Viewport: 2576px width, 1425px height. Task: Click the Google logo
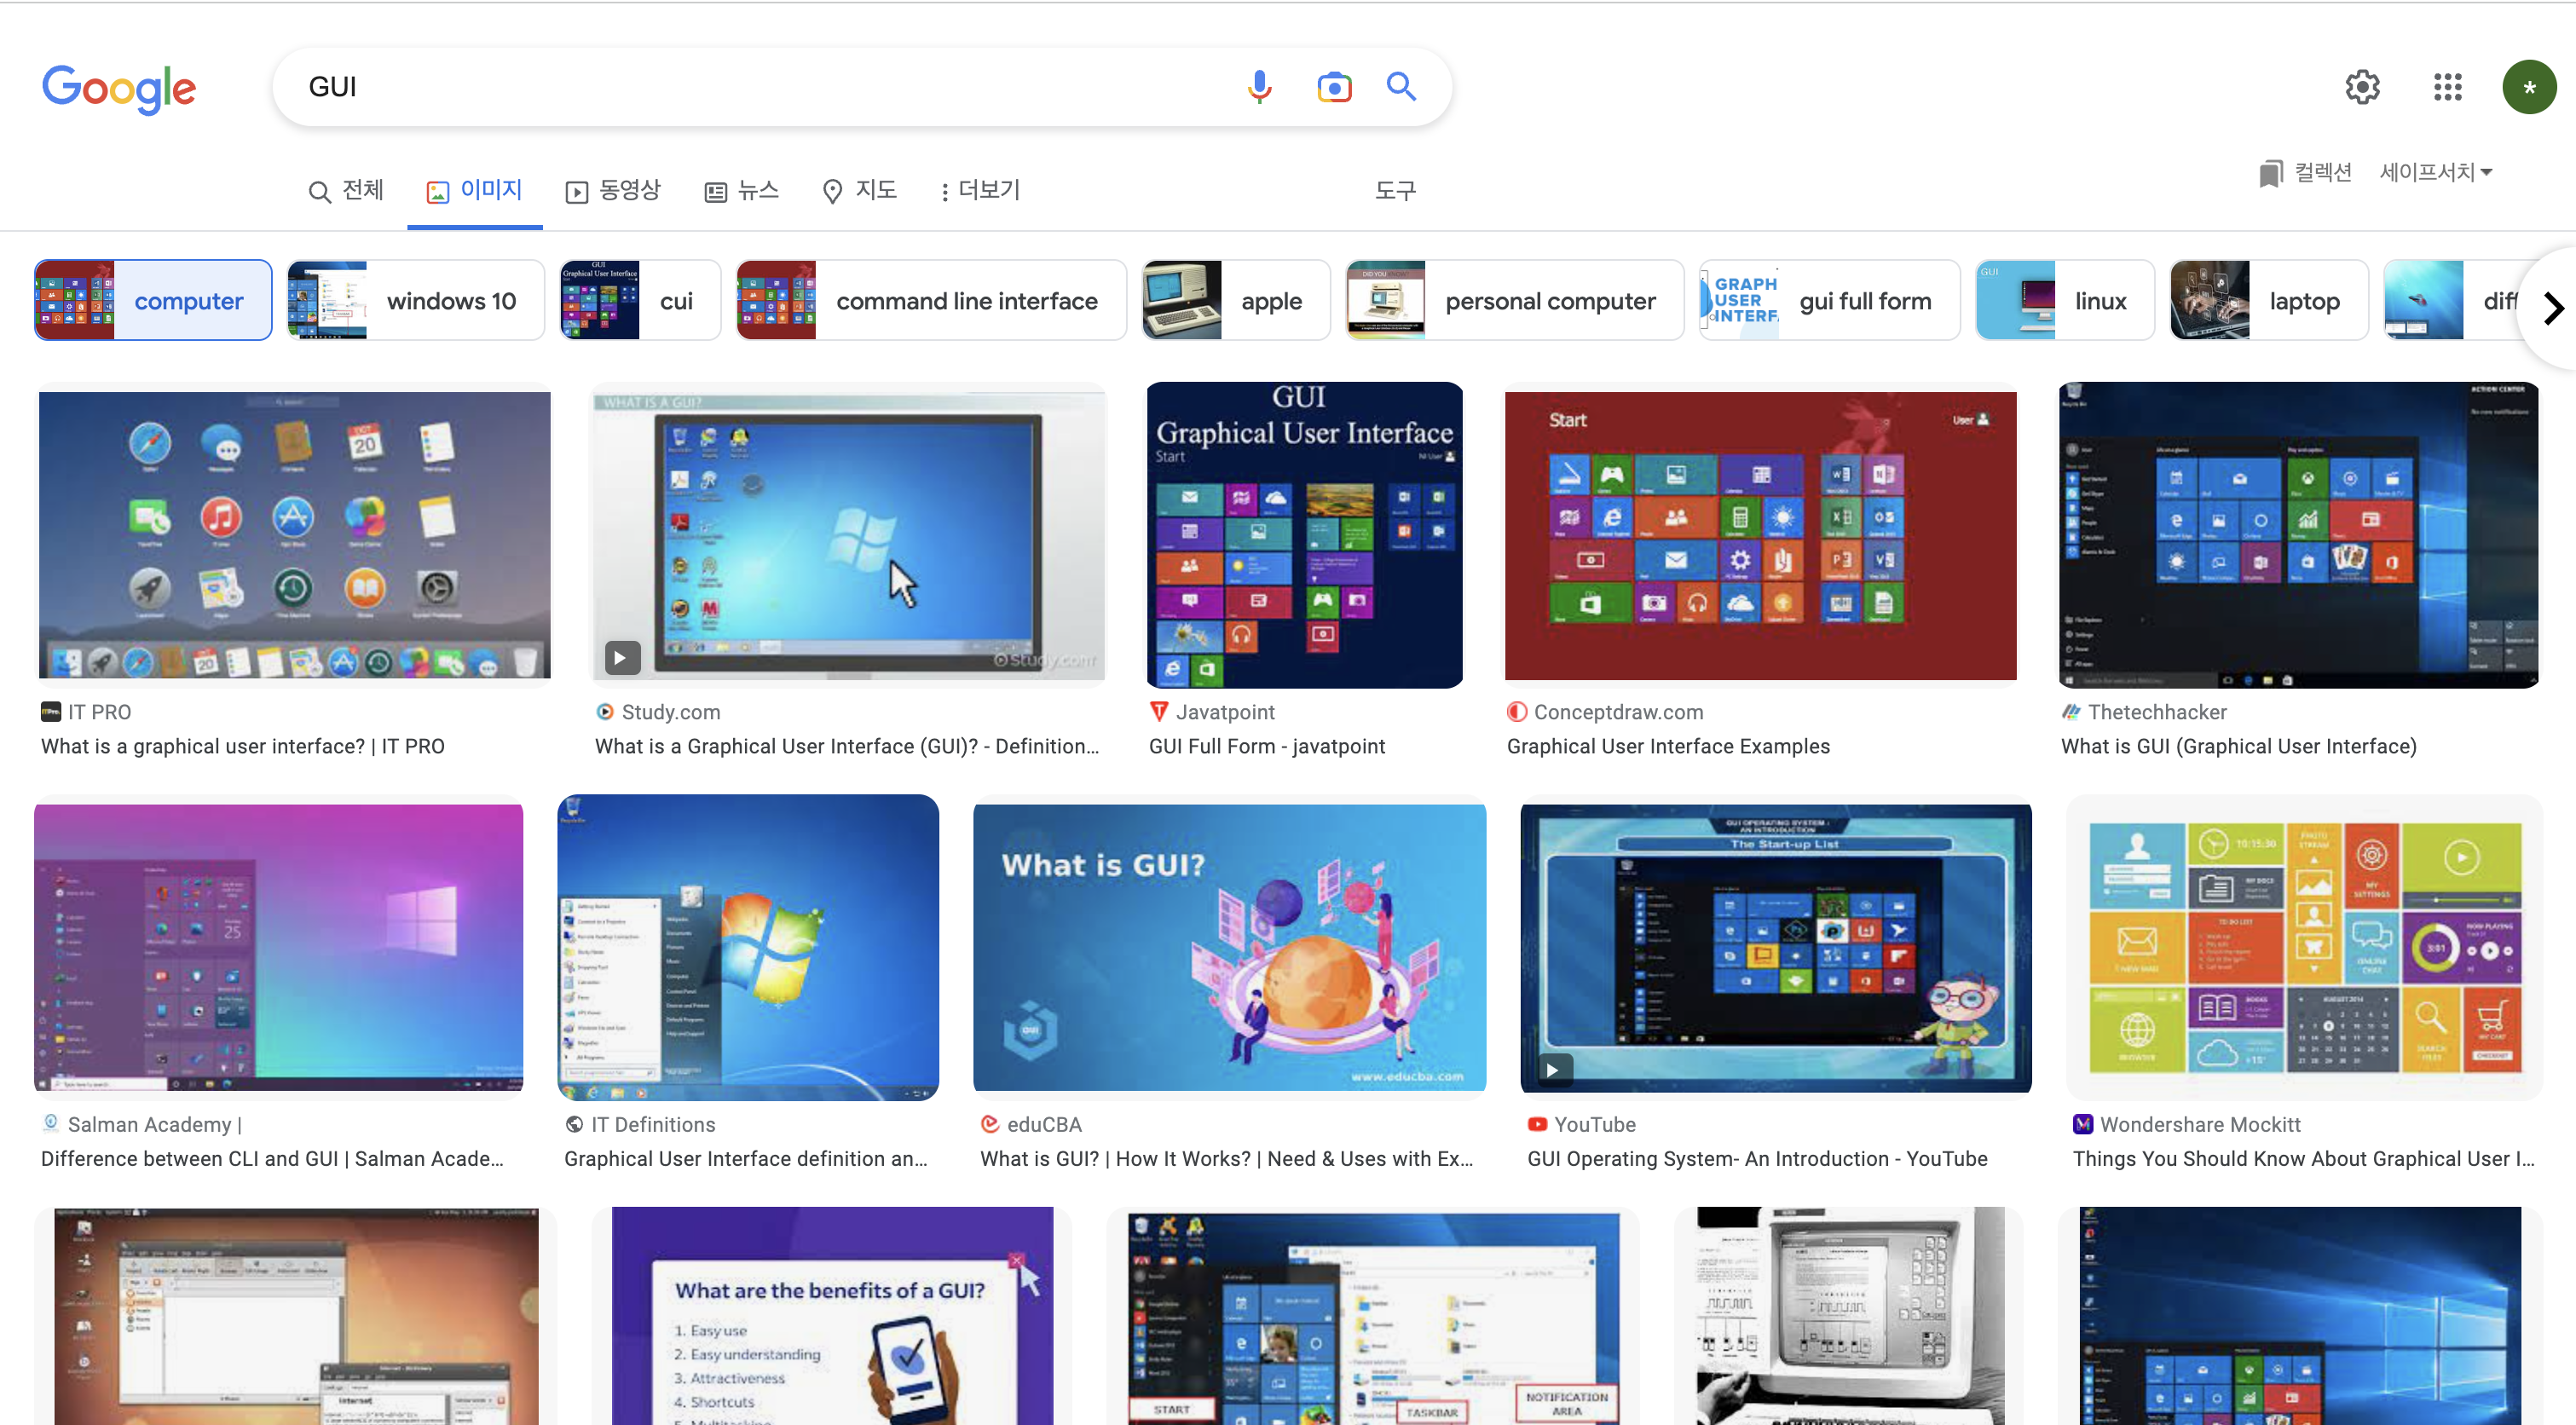119,89
